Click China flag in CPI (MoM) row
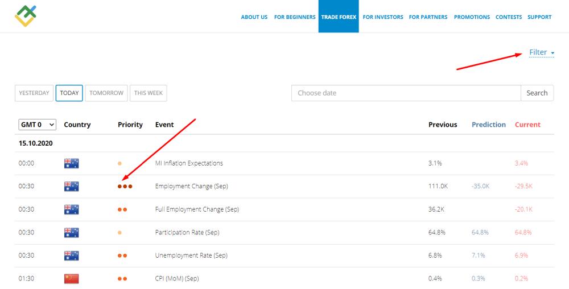The height and width of the screenshot is (289, 569). [x=71, y=279]
